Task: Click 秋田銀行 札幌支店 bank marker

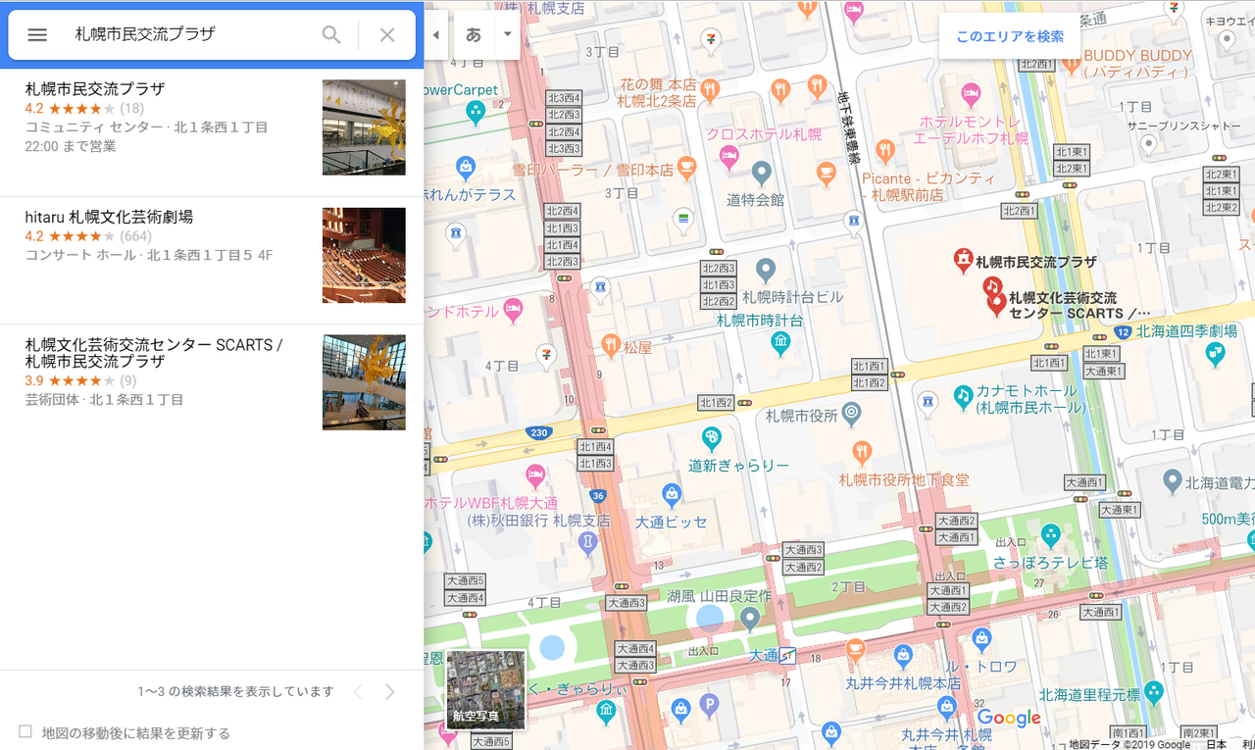Action: tap(587, 541)
